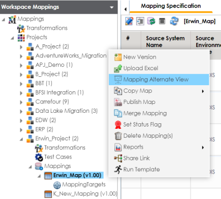Click the MappingTargets target icon
The height and width of the screenshot is (199, 221).
(x=57, y=185)
